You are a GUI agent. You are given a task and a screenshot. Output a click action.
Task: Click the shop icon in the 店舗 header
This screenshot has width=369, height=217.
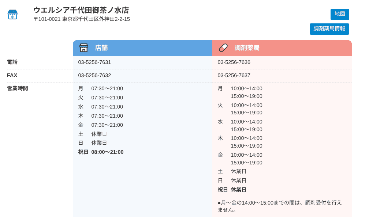pos(84,48)
